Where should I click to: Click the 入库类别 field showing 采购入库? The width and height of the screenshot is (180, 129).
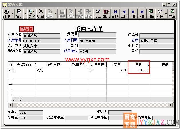pyautogui.click(x=41, y=46)
